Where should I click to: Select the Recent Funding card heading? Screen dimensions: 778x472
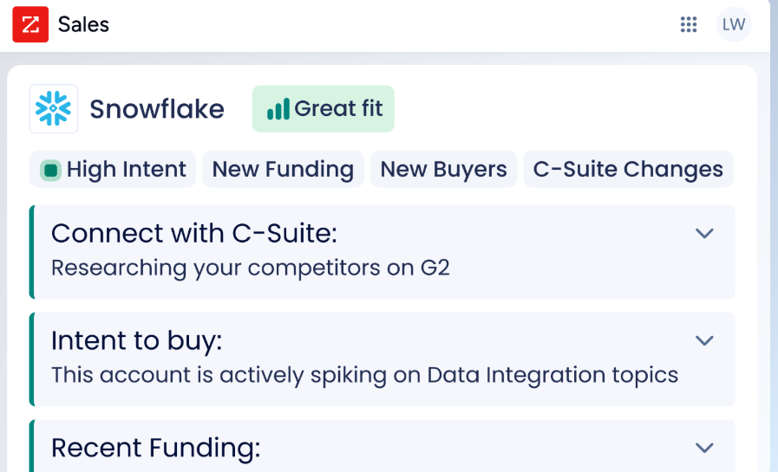[x=156, y=448]
